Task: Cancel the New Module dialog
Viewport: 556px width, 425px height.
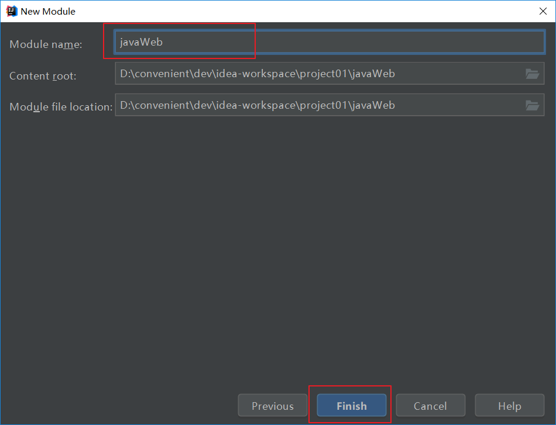Action: click(430, 406)
